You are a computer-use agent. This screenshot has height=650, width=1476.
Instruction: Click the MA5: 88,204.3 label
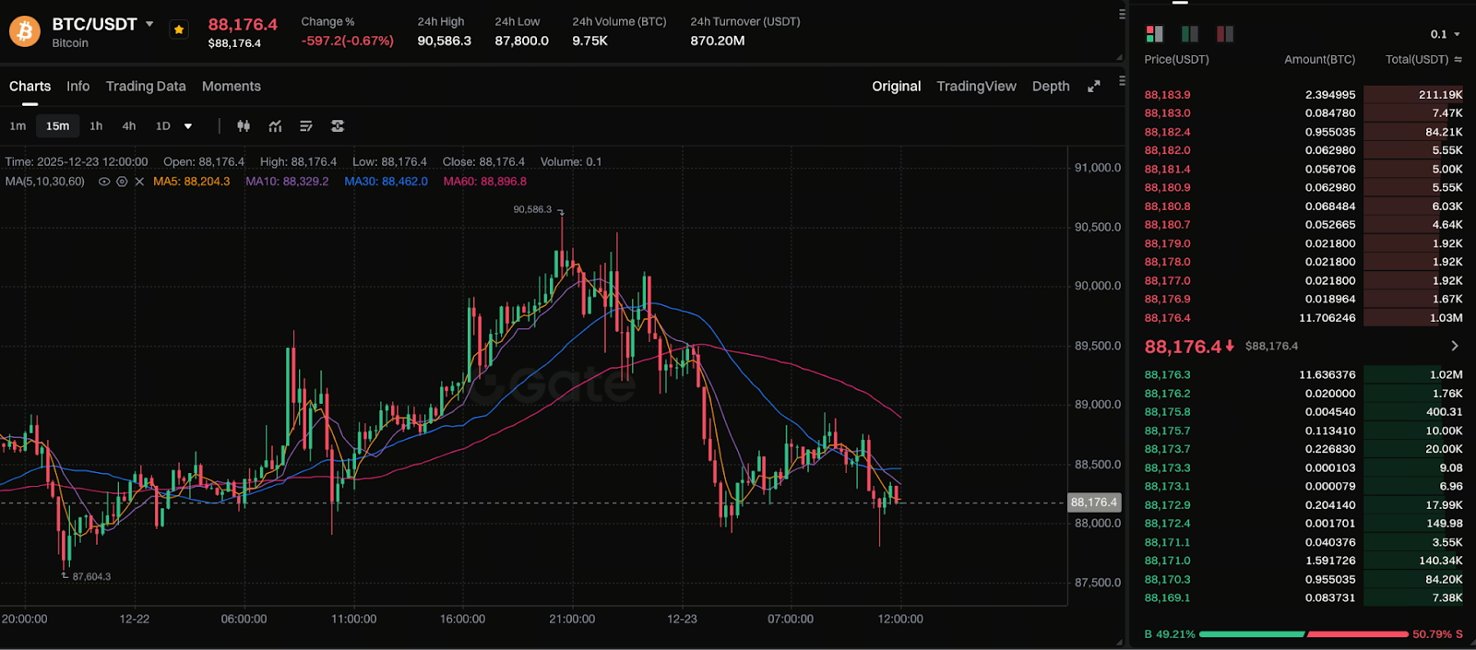click(x=192, y=182)
